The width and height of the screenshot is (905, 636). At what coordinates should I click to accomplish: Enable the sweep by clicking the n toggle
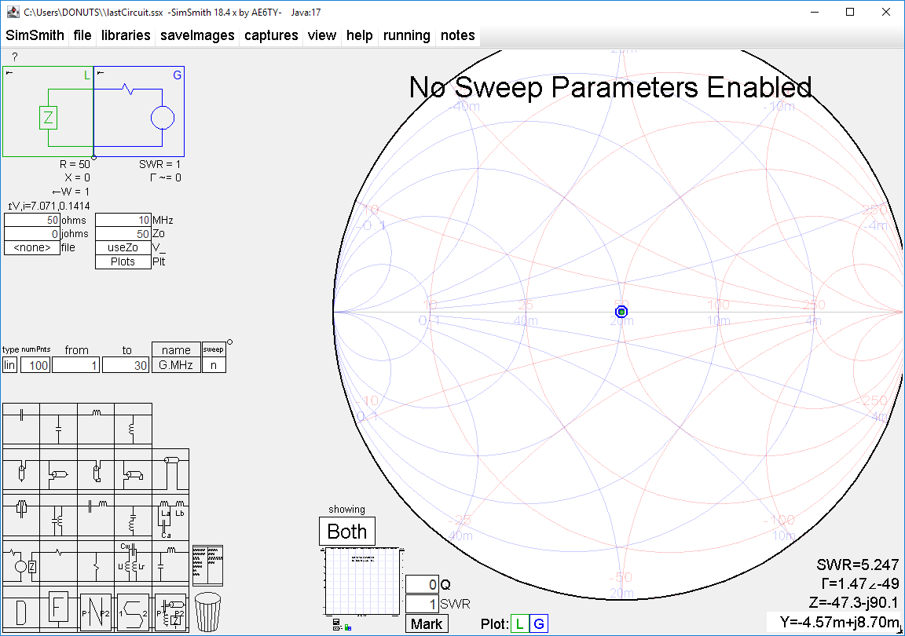pyautogui.click(x=214, y=365)
